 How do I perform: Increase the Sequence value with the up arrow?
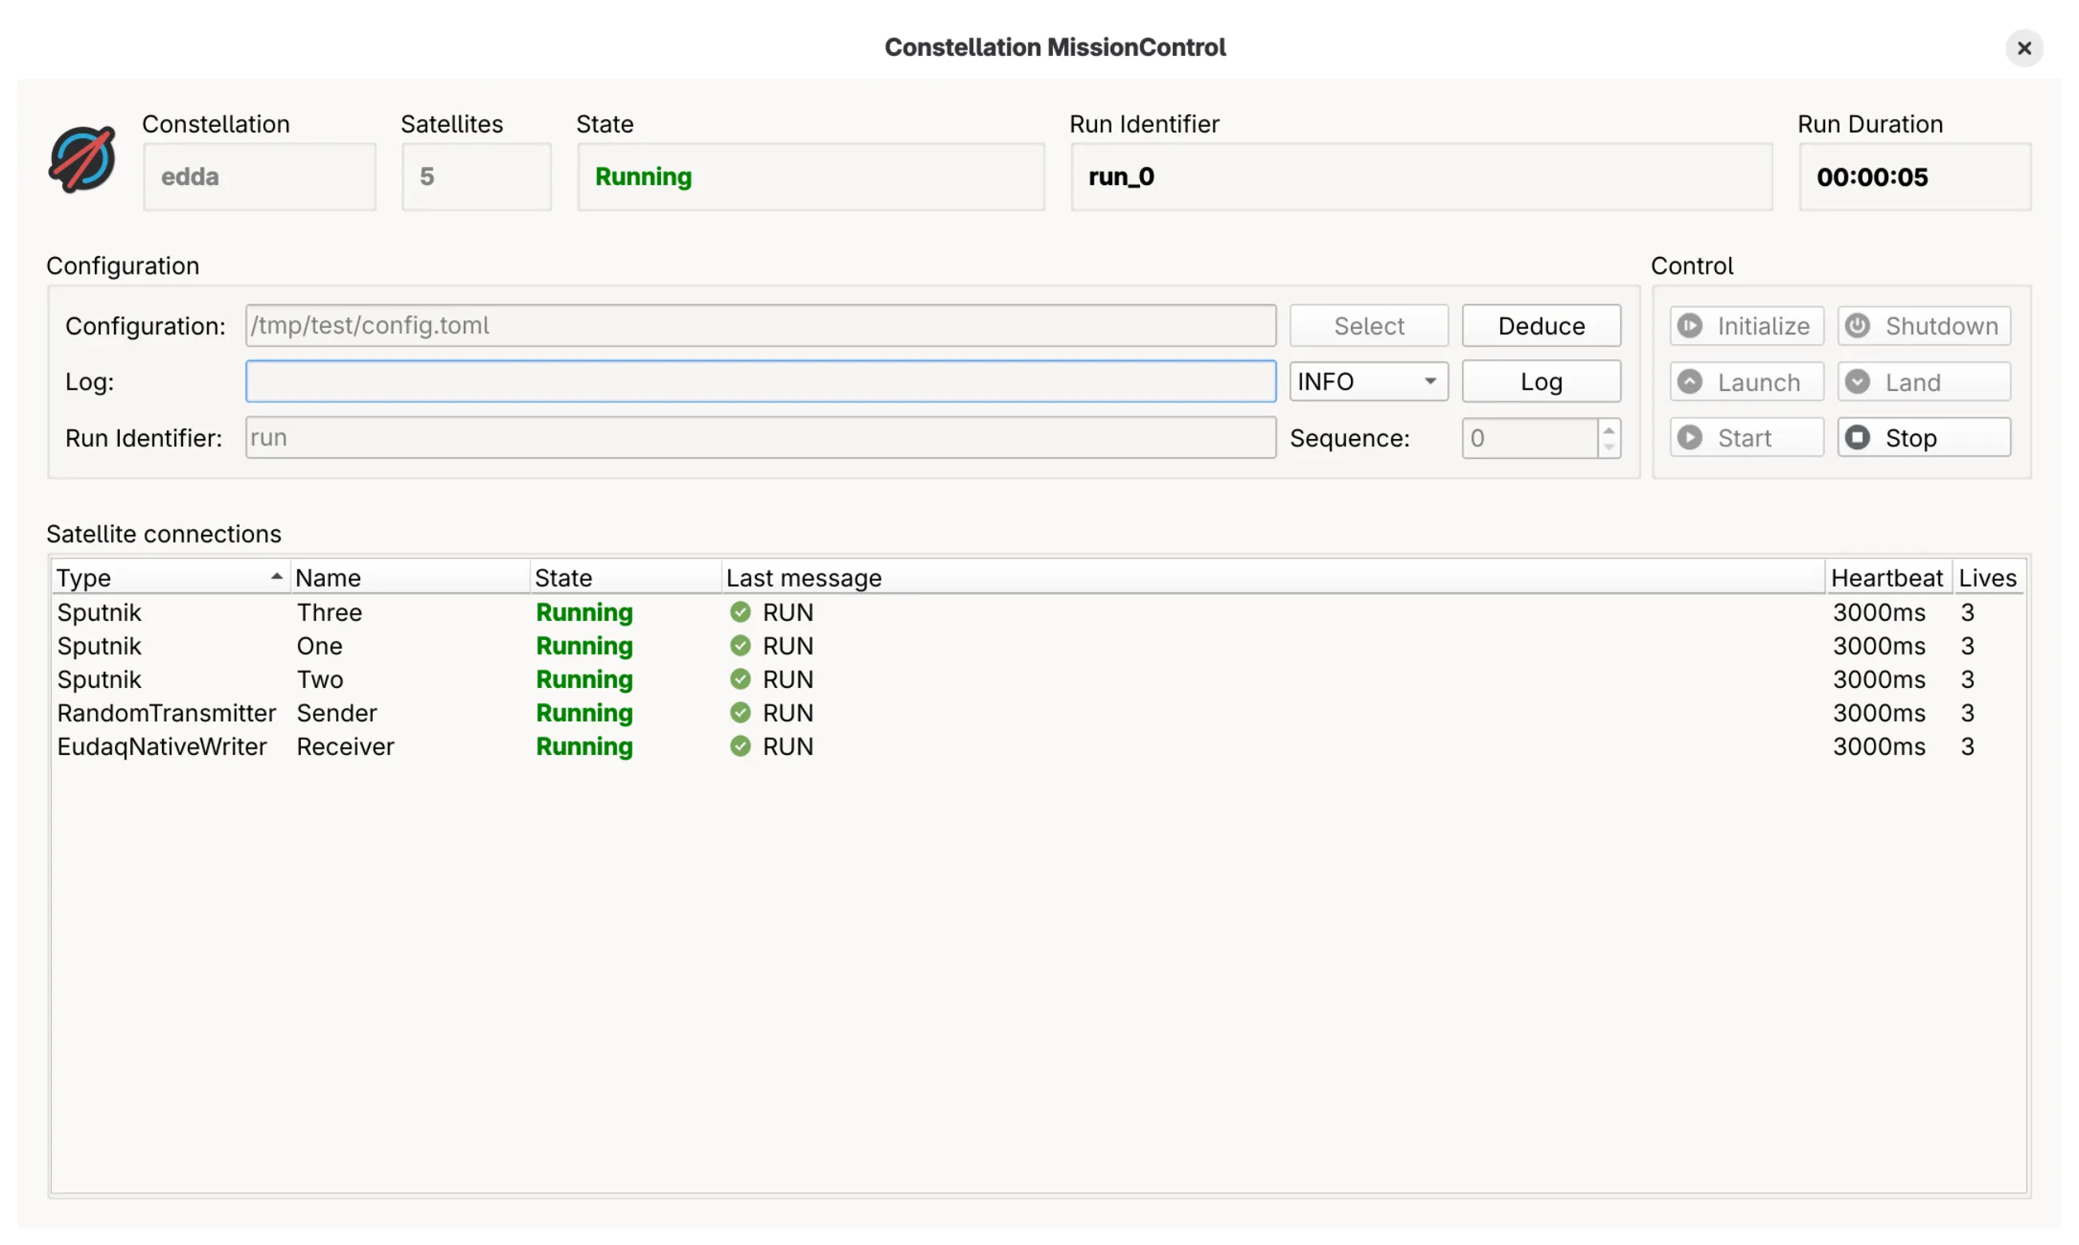(x=1608, y=429)
